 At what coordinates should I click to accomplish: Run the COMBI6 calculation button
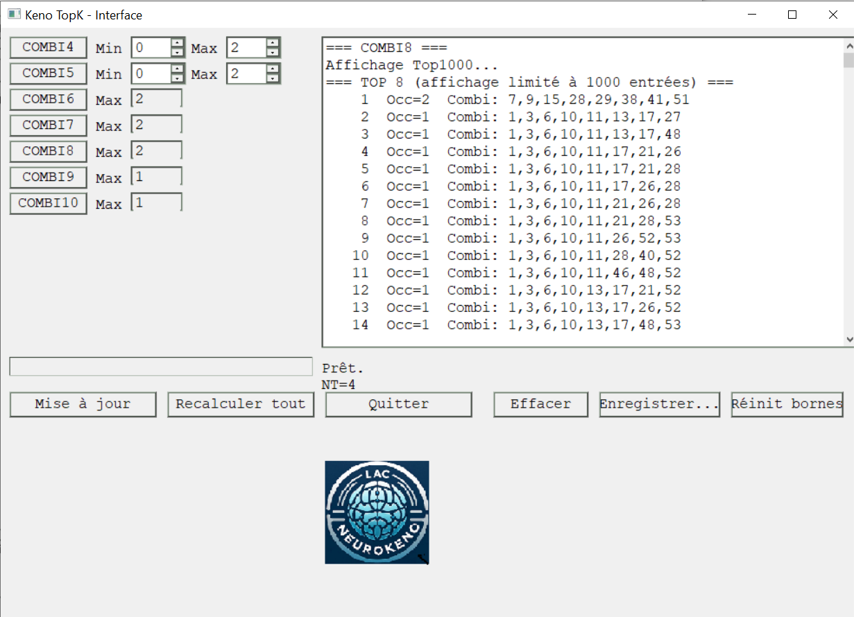(x=48, y=99)
